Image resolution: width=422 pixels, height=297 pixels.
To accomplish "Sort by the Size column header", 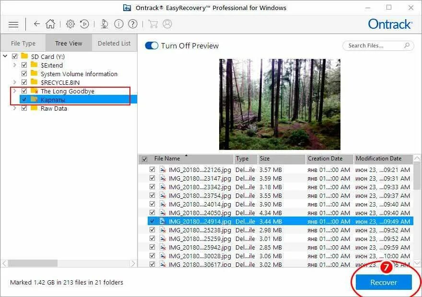I will [x=281, y=159].
